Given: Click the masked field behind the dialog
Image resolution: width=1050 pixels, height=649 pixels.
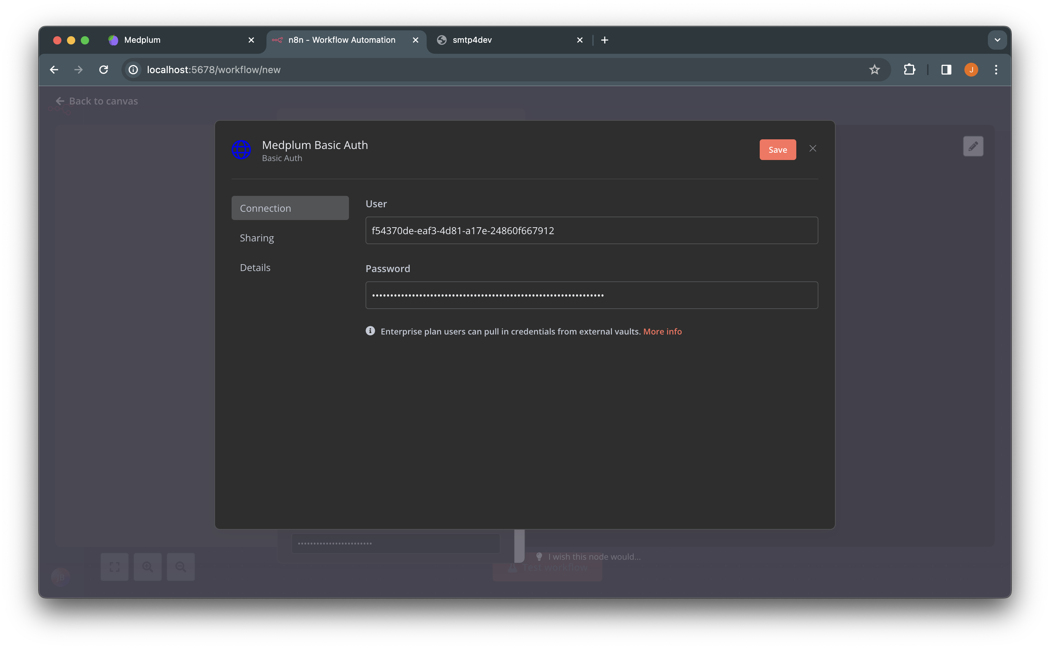Looking at the screenshot, I should tap(396, 543).
